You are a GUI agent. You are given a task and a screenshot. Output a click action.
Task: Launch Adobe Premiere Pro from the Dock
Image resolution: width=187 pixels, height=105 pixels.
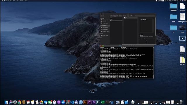pos(90,102)
